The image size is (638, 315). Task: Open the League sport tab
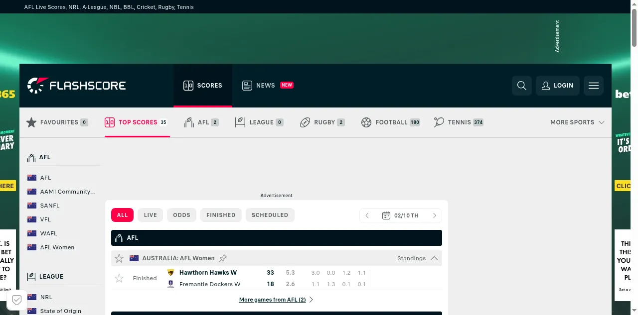point(259,122)
